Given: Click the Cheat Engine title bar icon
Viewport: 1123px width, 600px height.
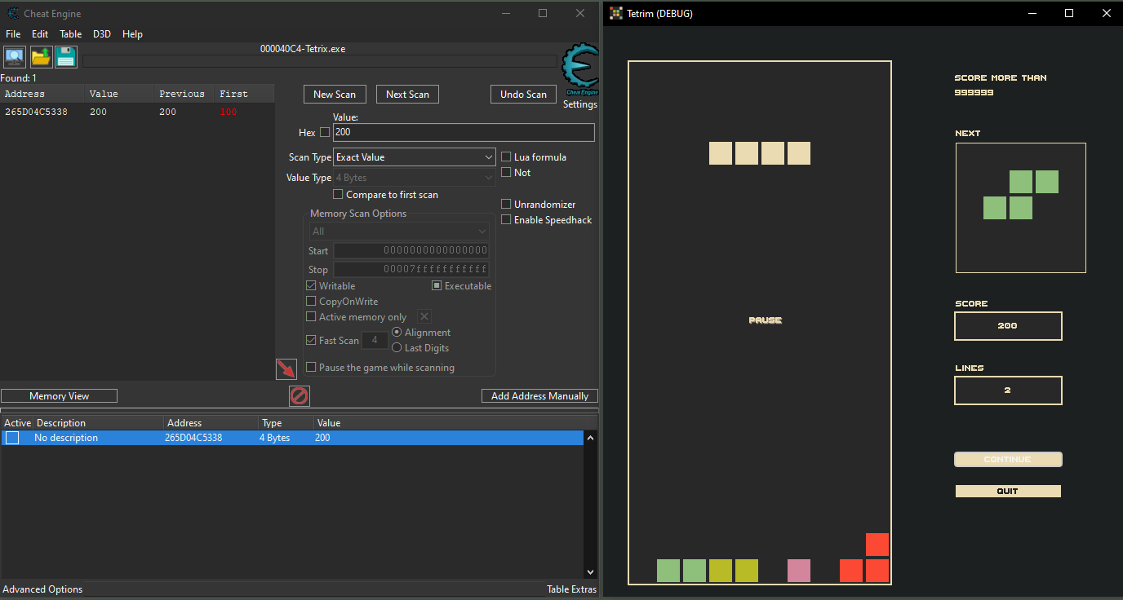Looking at the screenshot, I should 13,13.
